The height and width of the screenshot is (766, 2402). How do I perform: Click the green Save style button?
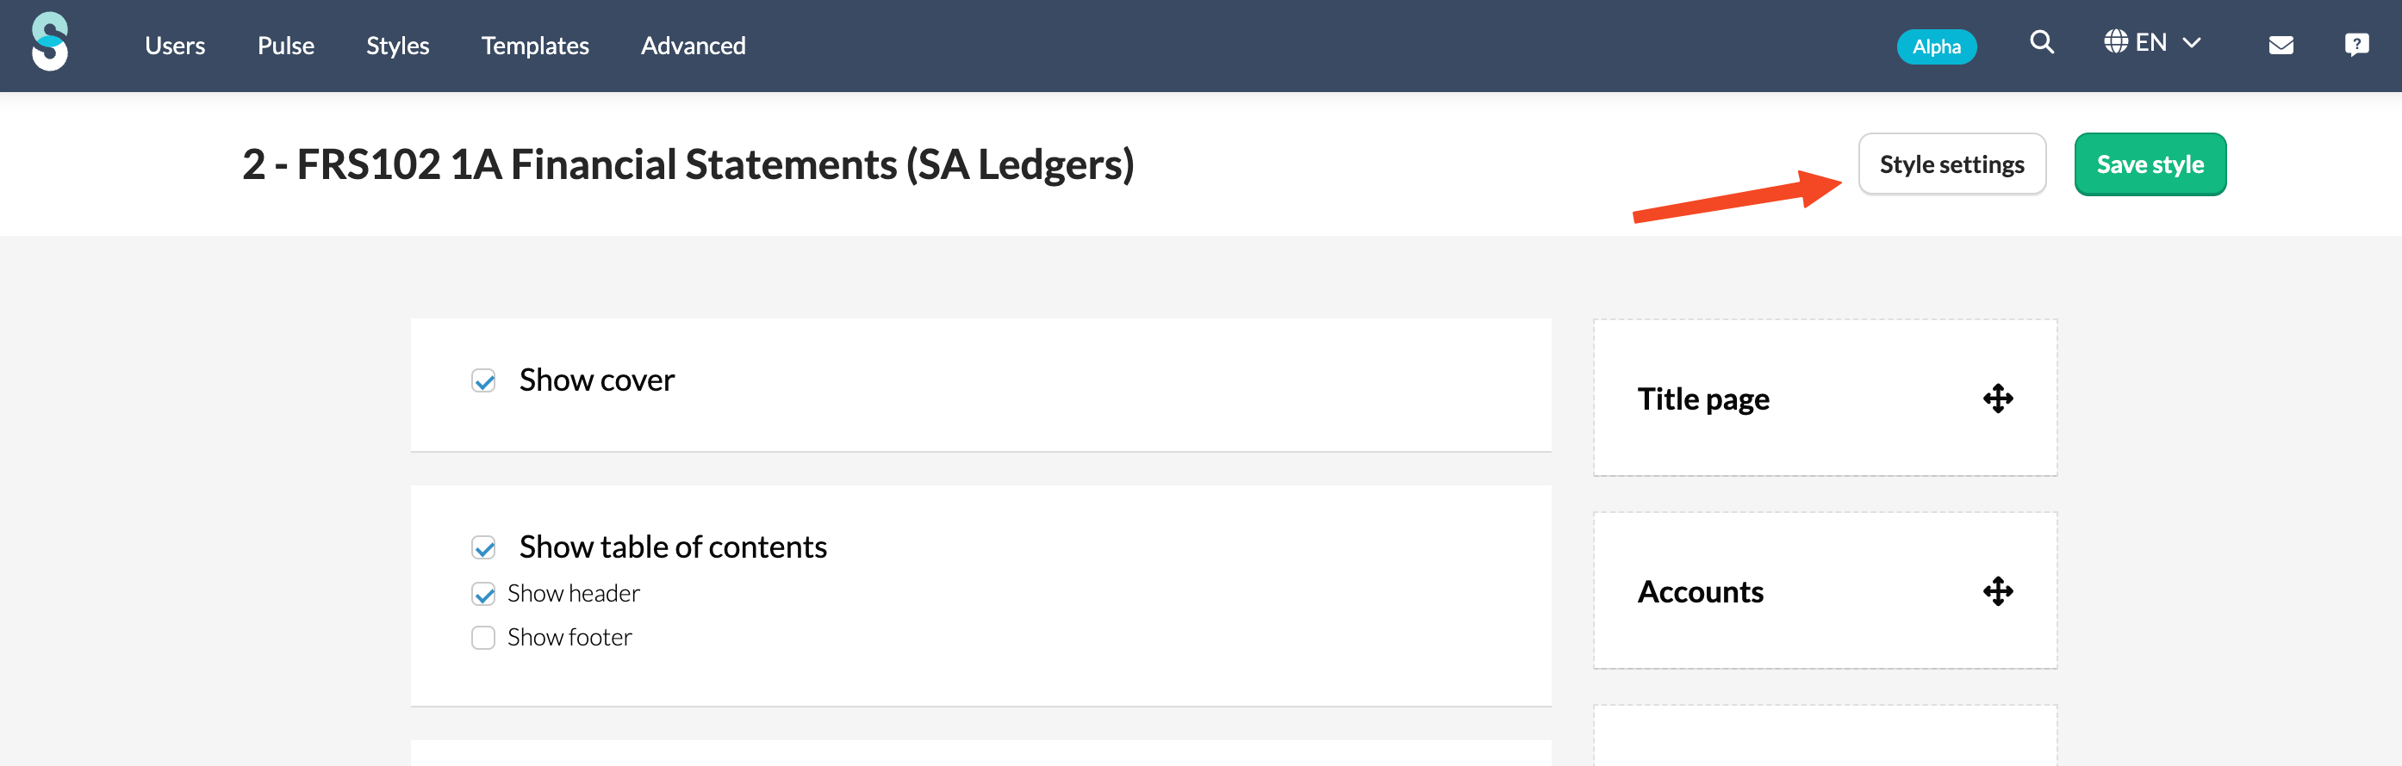[2150, 164]
